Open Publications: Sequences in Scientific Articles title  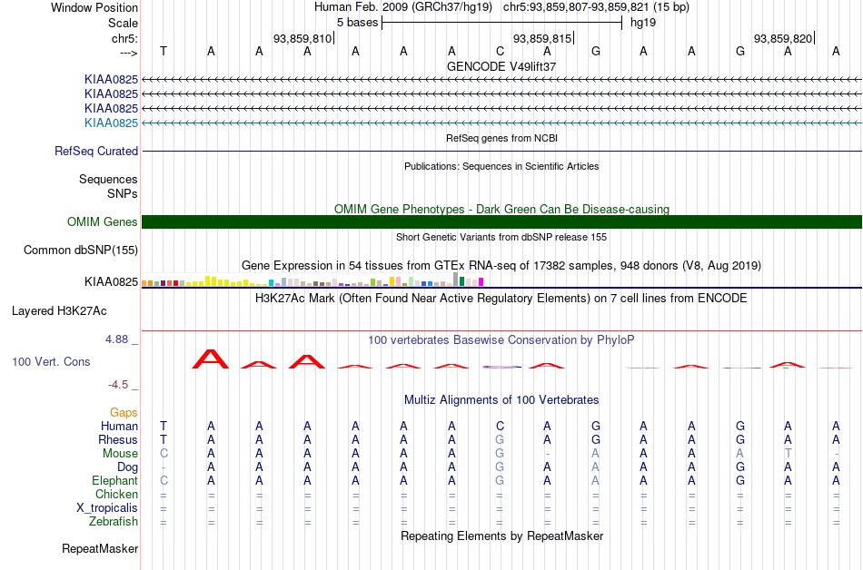tap(501, 166)
